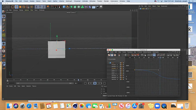Toggle Position . Z track checkbox
This screenshot has width=196, height=110.
click(121, 68)
